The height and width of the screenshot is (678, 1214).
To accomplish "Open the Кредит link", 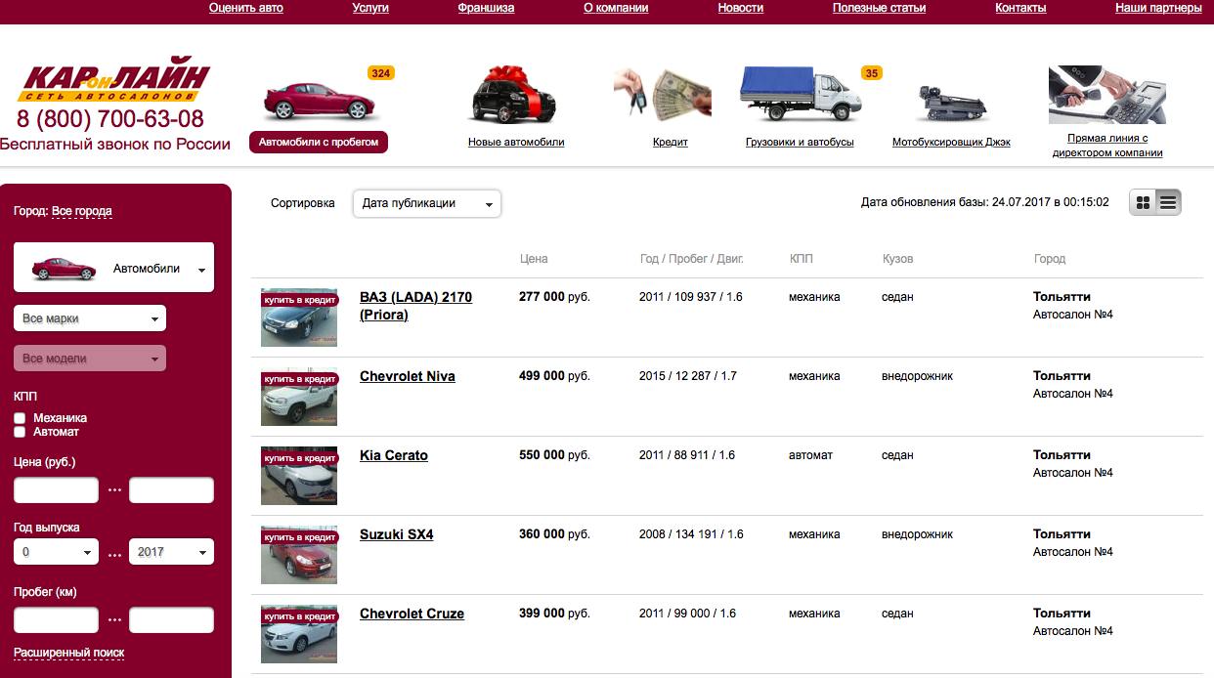I will point(671,142).
